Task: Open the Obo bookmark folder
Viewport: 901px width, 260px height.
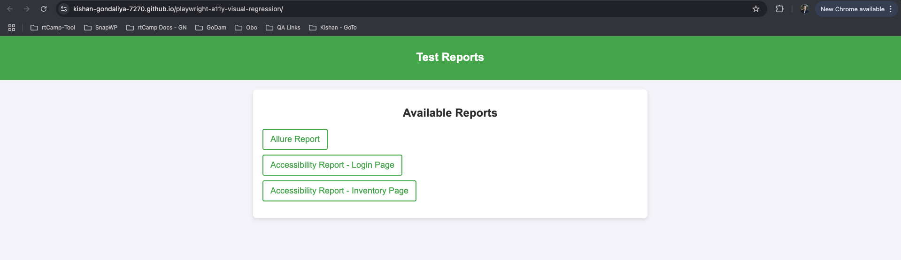Action: (x=246, y=28)
